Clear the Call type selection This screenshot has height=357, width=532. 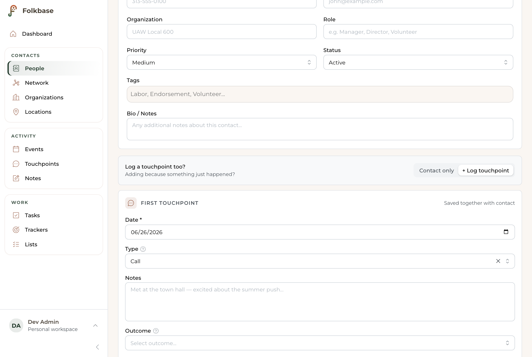click(498, 261)
